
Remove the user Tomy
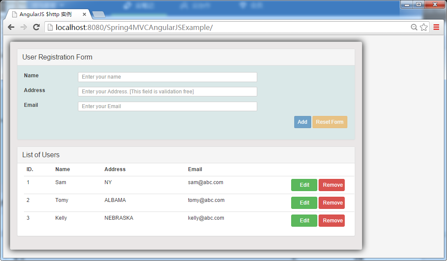tap(332, 203)
